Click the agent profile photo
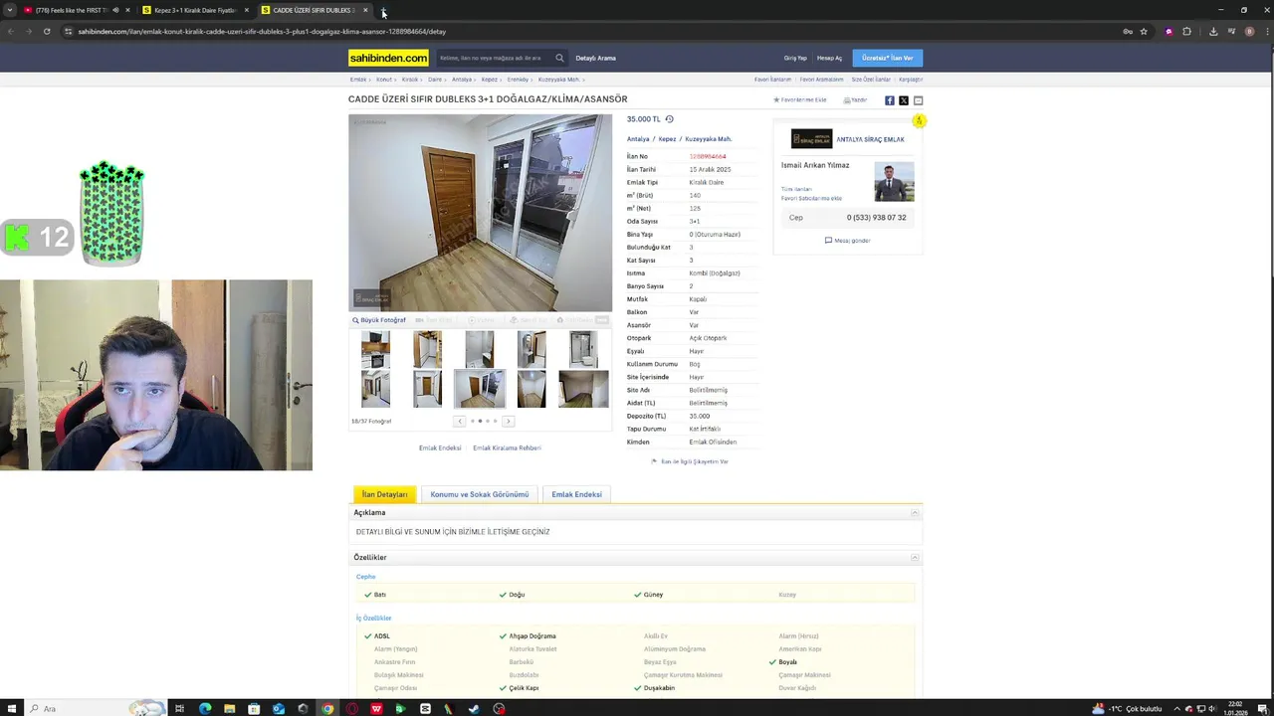This screenshot has width=1274, height=716. pyautogui.click(x=894, y=182)
